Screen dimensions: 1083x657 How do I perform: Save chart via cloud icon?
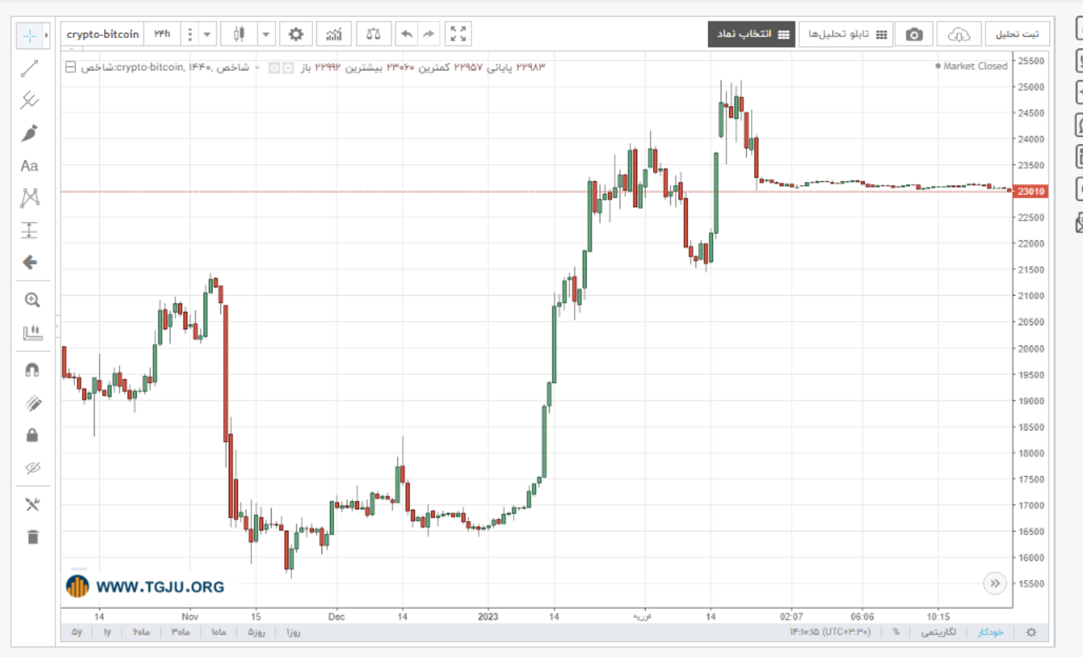point(959,34)
